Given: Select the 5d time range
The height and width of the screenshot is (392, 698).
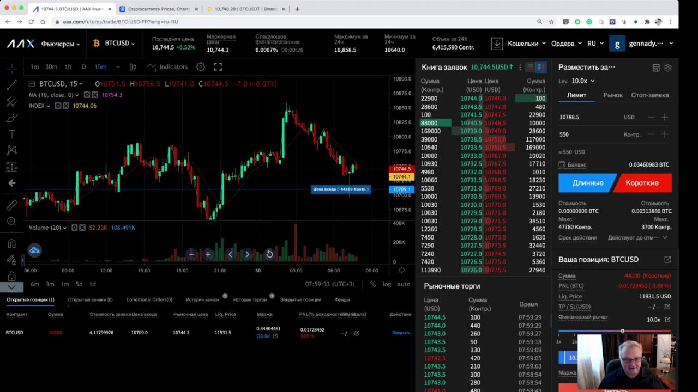Looking at the screenshot, I should (79, 284).
